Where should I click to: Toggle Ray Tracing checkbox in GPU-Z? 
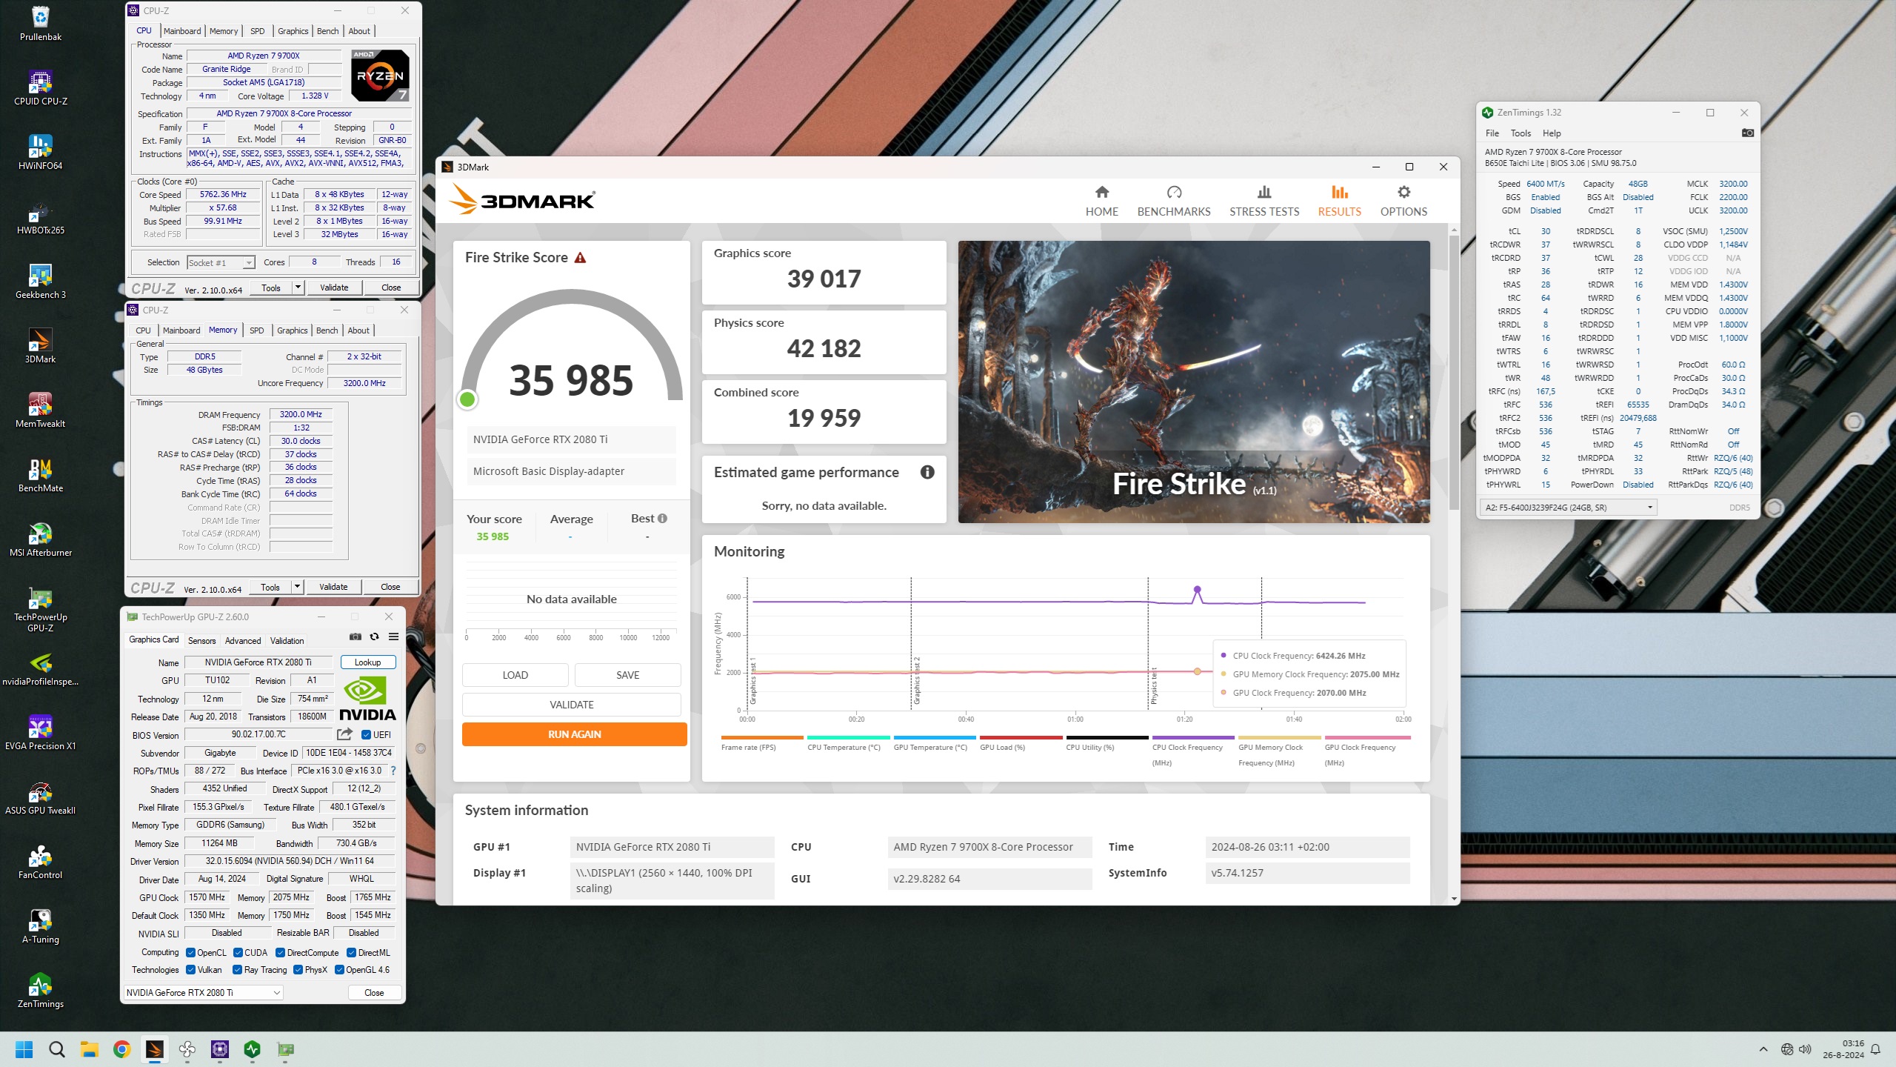click(x=238, y=970)
